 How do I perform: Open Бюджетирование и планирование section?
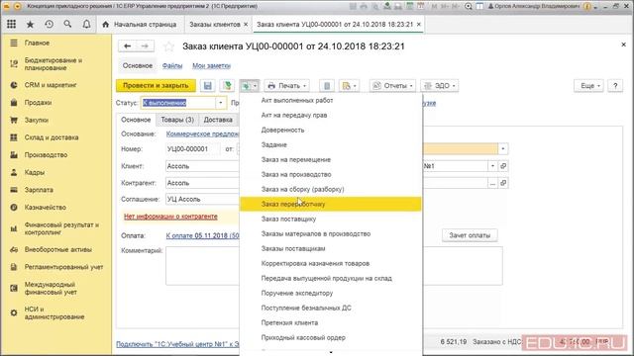coord(55,63)
